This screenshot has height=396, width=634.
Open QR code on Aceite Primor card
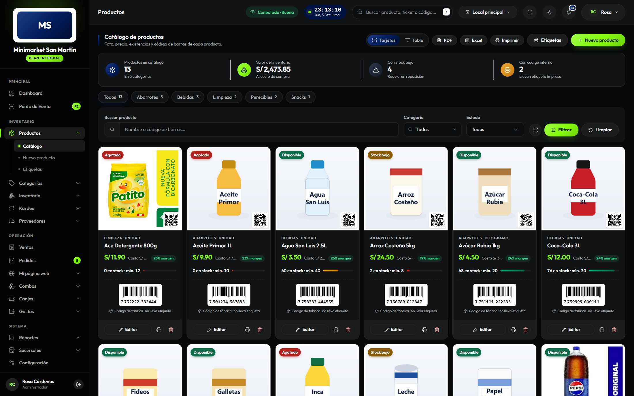click(x=260, y=220)
